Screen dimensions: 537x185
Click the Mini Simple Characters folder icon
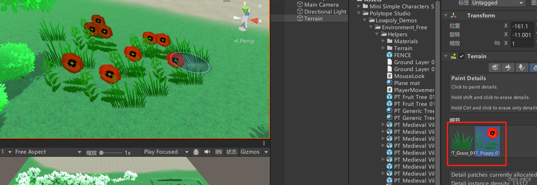pyautogui.click(x=365, y=6)
